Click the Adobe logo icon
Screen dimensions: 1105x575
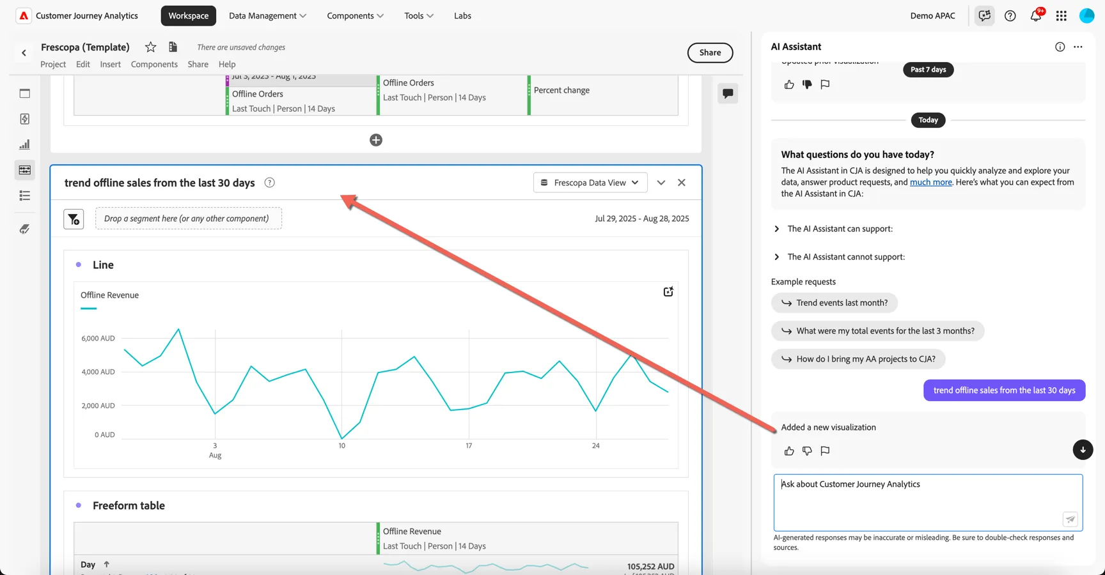pos(24,15)
